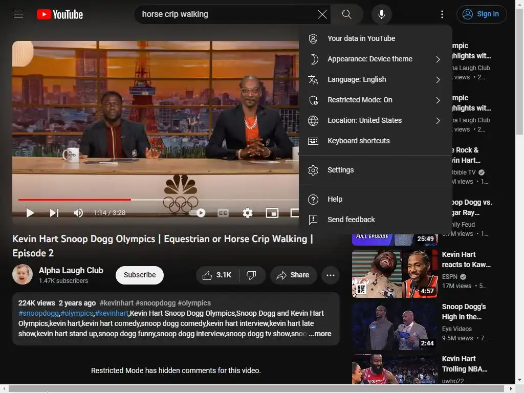Clear the search box text
This screenshot has height=393, width=524.
pyautogui.click(x=322, y=14)
